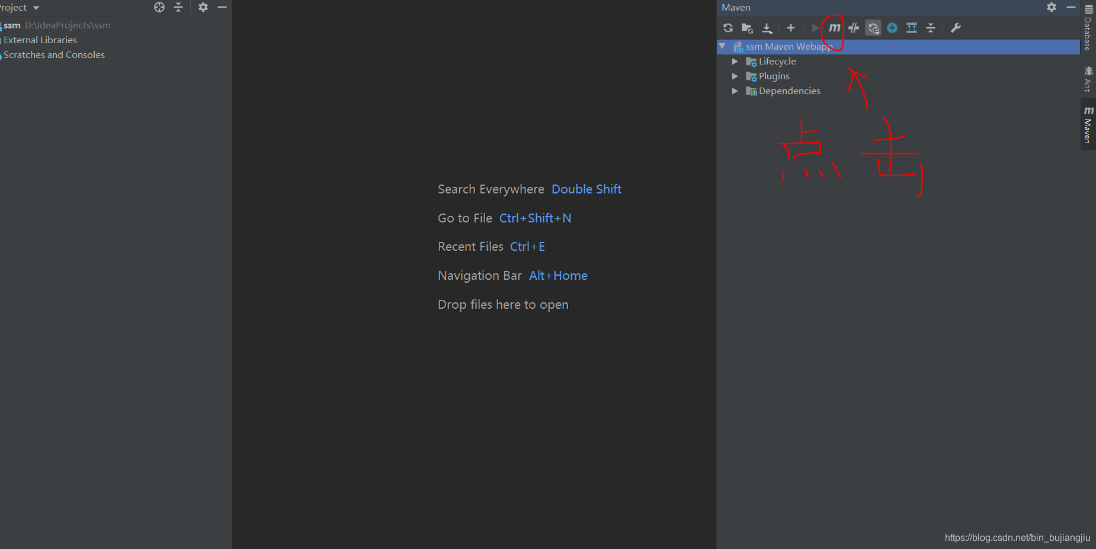Select Dependencies in Maven tree
1096x549 pixels.
(x=789, y=91)
